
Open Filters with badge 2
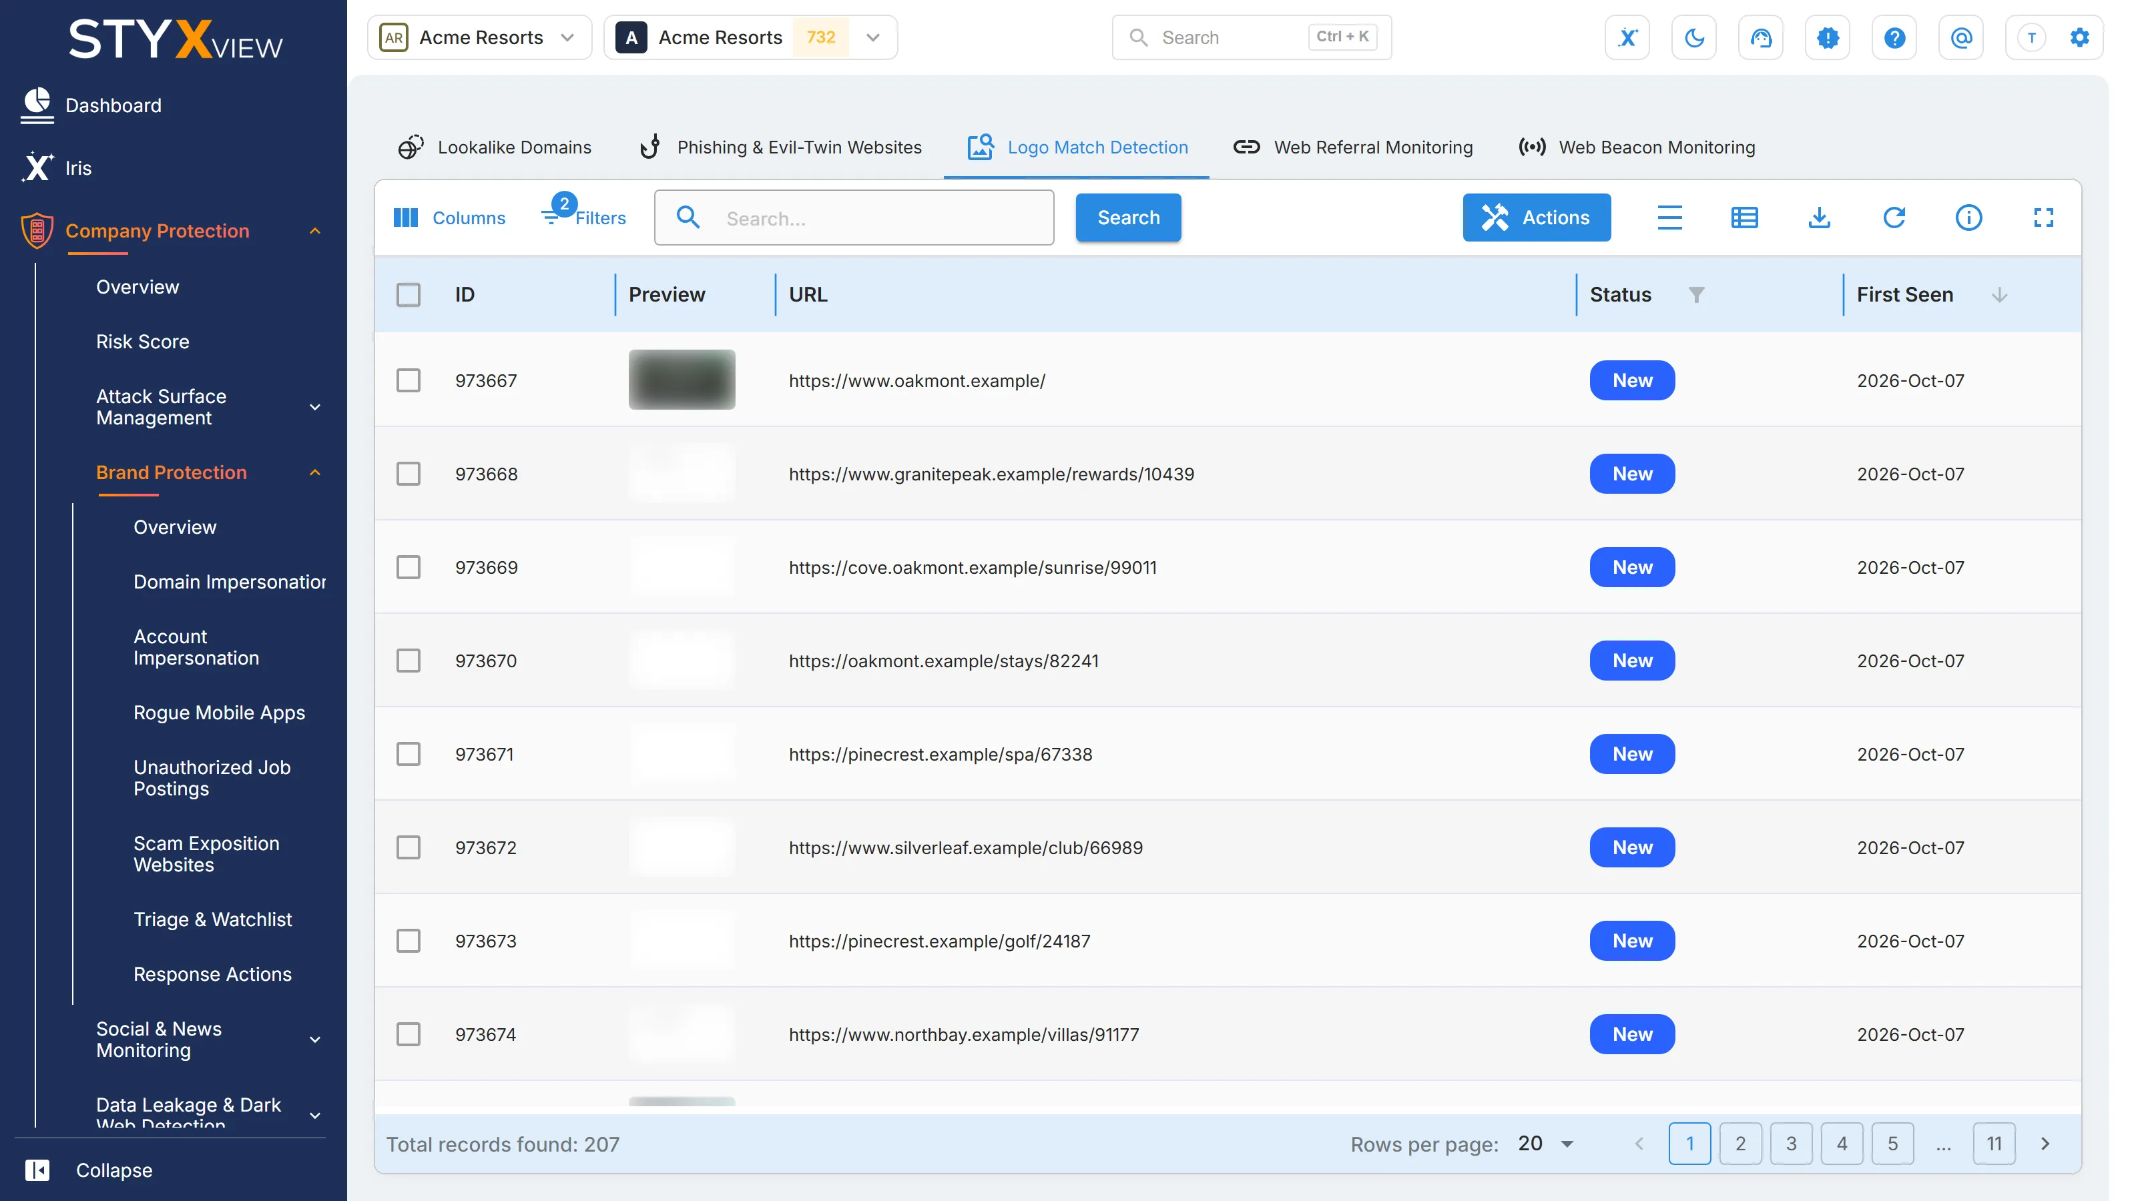(x=584, y=214)
